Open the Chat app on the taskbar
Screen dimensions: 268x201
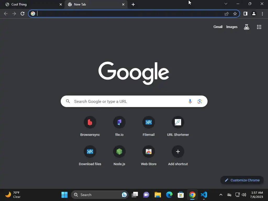coord(146,195)
